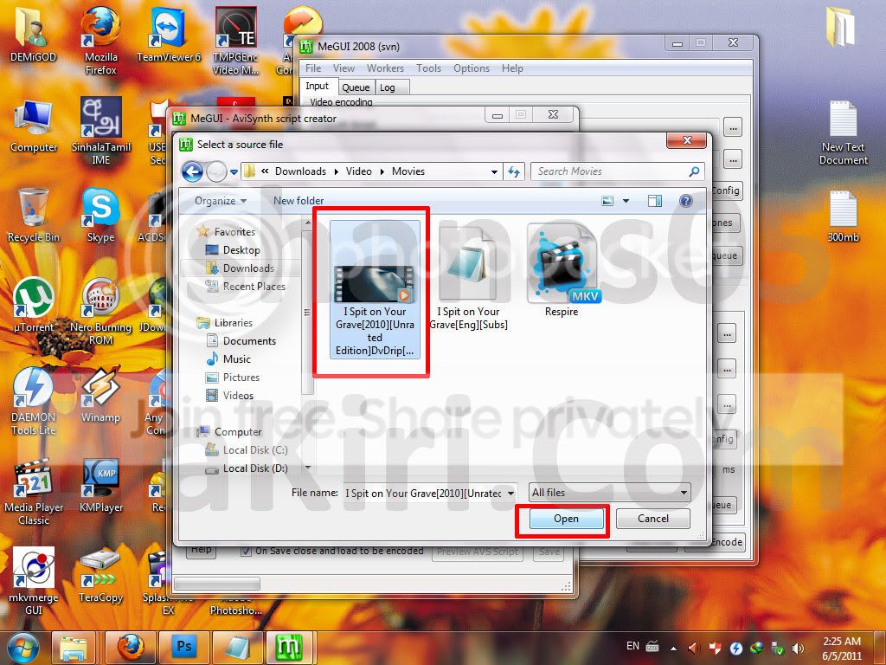This screenshot has height=665, width=886.
Task: Open Workers menu in MeGUI
Action: click(385, 68)
